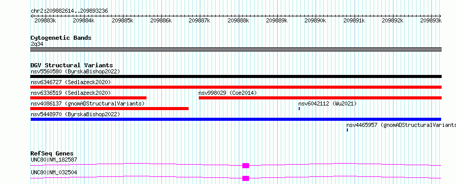The height and width of the screenshot is (184, 456).
Task: Click the chr2:209882614..209893236 coordinate label
Action: [x=70, y=11]
